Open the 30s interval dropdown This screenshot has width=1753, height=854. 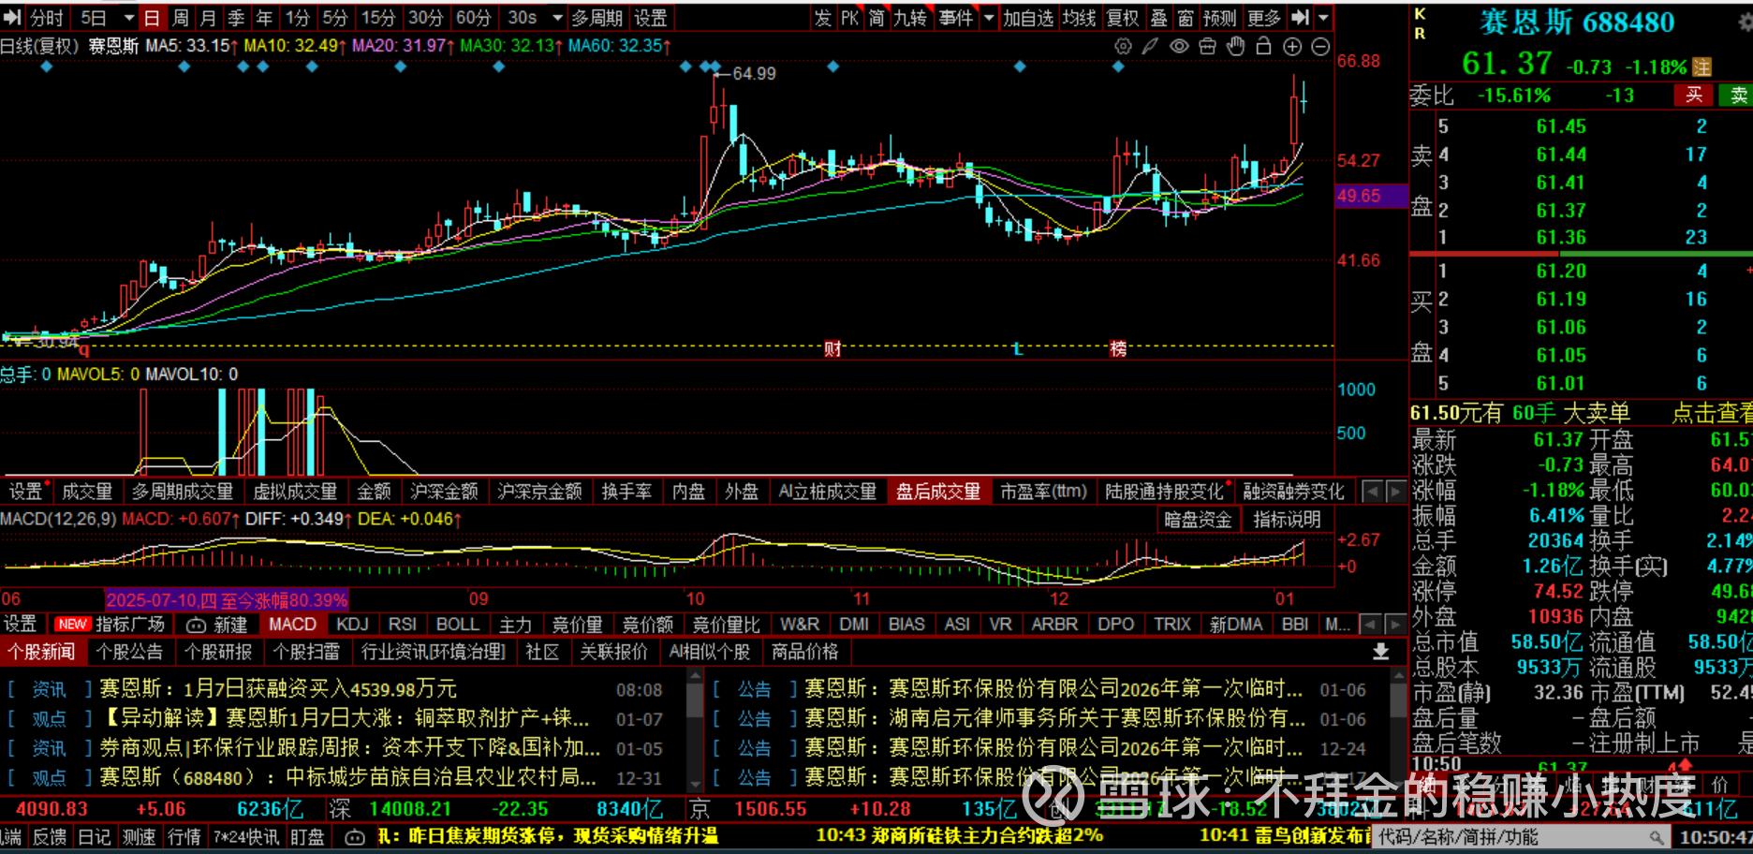coord(558,18)
